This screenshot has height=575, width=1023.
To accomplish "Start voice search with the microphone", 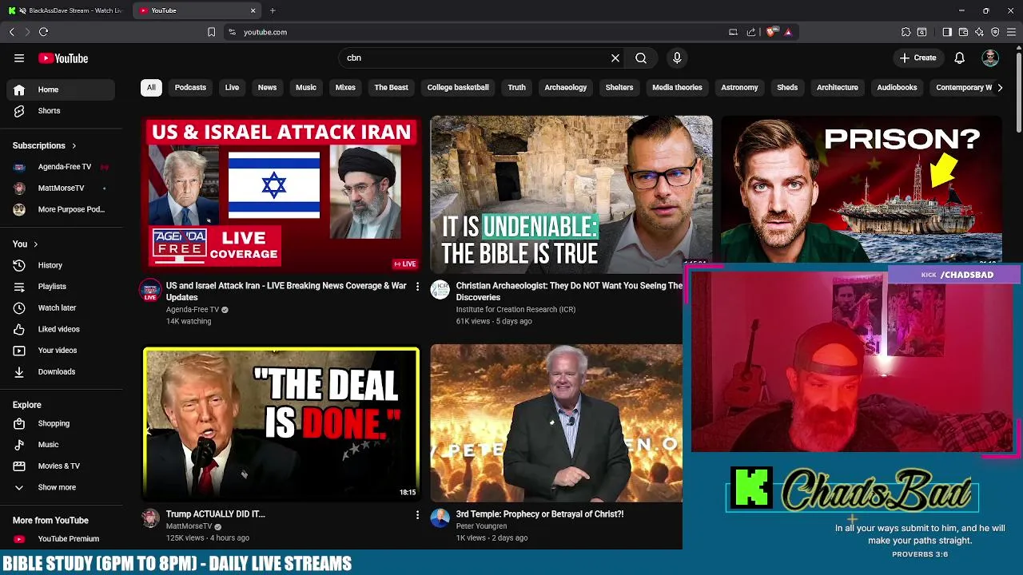I will pyautogui.click(x=677, y=58).
